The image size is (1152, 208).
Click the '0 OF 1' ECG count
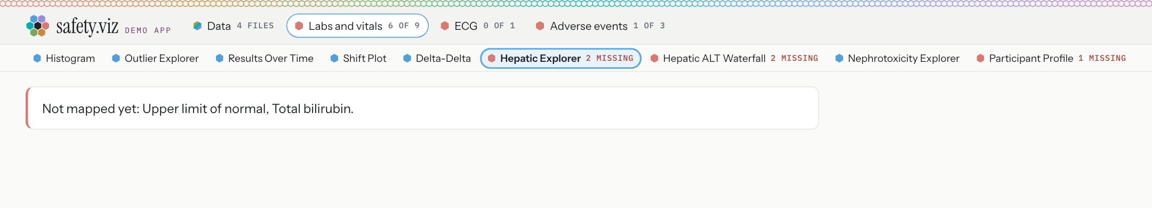click(499, 26)
